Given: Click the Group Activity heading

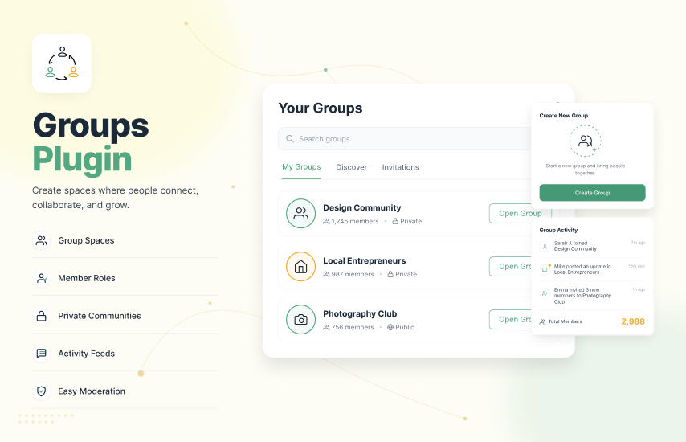Looking at the screenshot, I should pos(558,230).
